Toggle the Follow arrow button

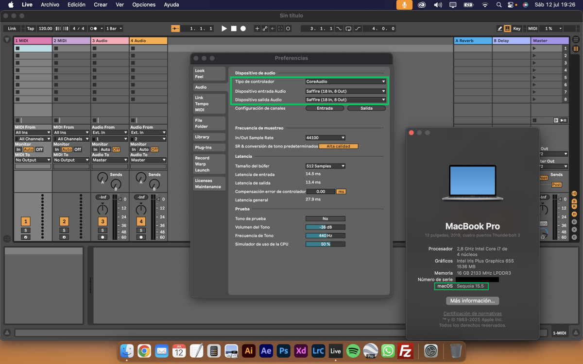pos(176,29)
